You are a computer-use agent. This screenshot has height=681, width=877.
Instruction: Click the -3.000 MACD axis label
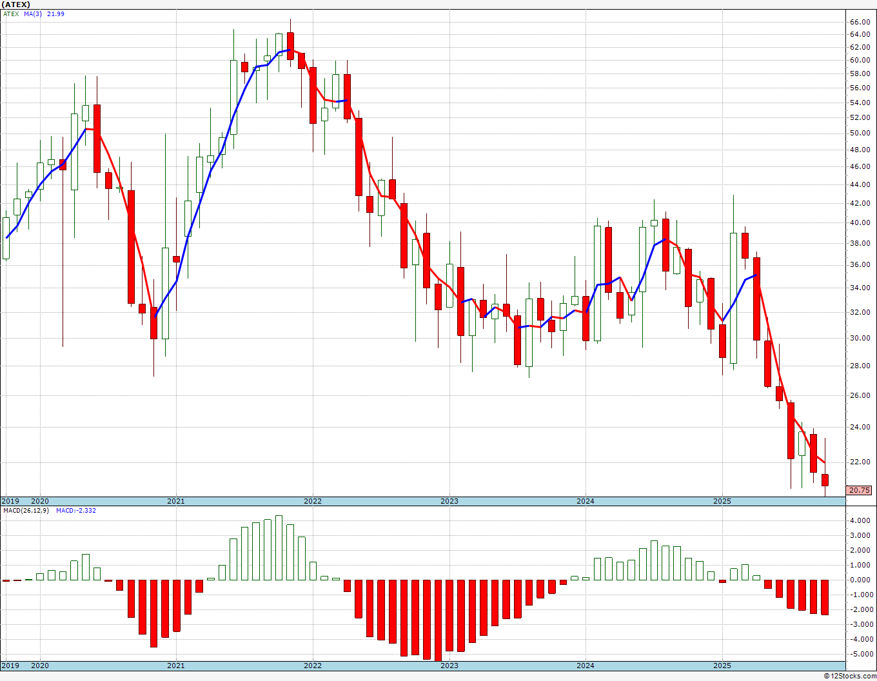click(860, 624)
